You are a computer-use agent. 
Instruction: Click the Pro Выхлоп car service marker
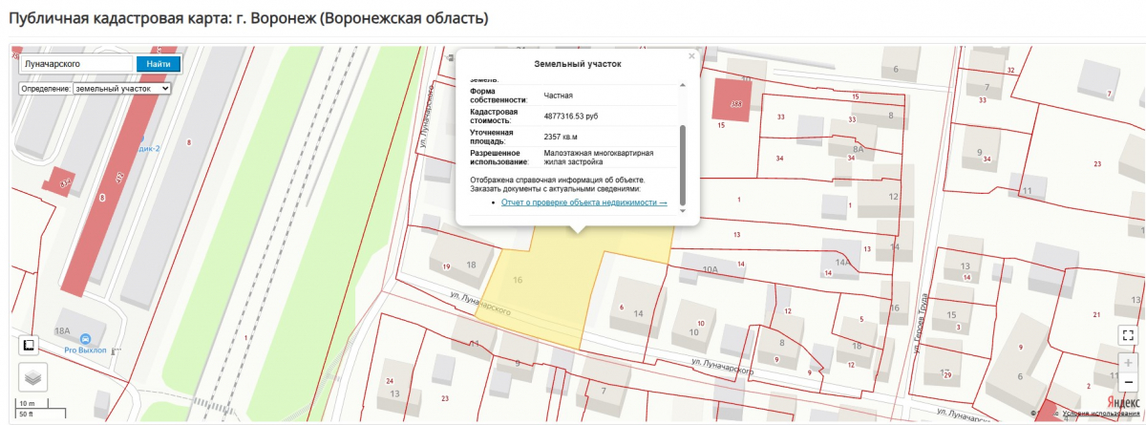click(x=85, y=339)
